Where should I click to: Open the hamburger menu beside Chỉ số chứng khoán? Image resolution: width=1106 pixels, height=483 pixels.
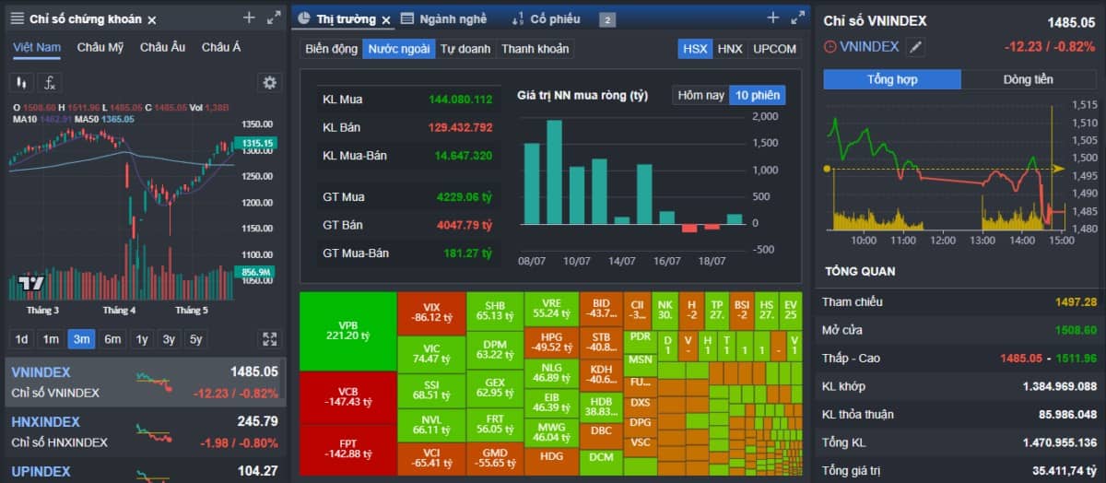coord(17,18)
